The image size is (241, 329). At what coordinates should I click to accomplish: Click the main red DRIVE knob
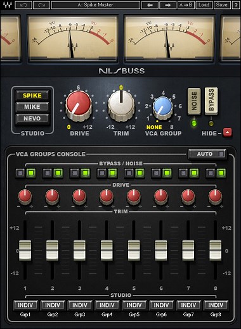pyautogui.click(x=79, y=105)
